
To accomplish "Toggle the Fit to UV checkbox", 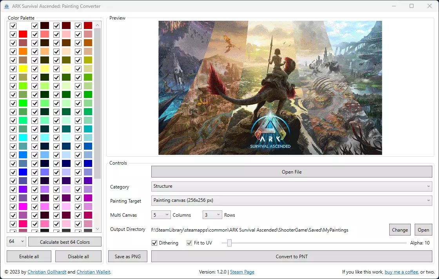I will (x=190, y=243).
